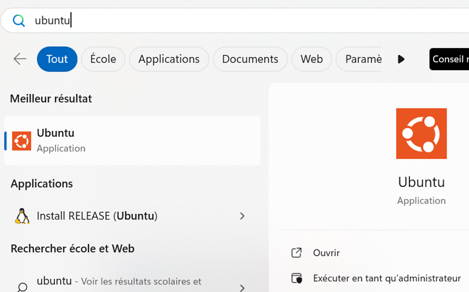This screenshot has height=292, width=469.
Task: Click Ouvrir to launch Ubuntu
Action: click(326, 253)
